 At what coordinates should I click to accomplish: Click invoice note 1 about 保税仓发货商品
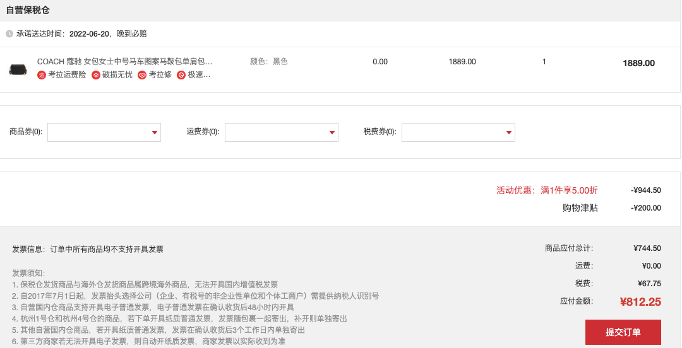(x=145, y=284)
